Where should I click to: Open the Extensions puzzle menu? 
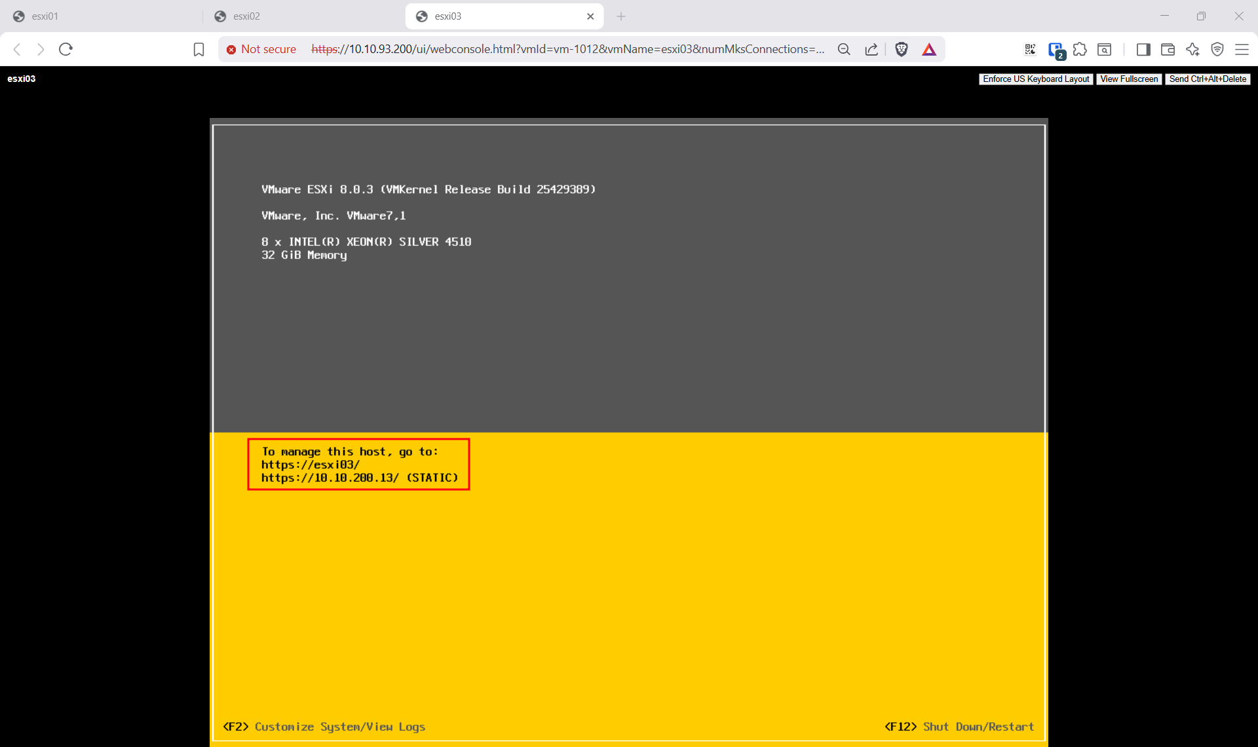[x=1080, y=49]
